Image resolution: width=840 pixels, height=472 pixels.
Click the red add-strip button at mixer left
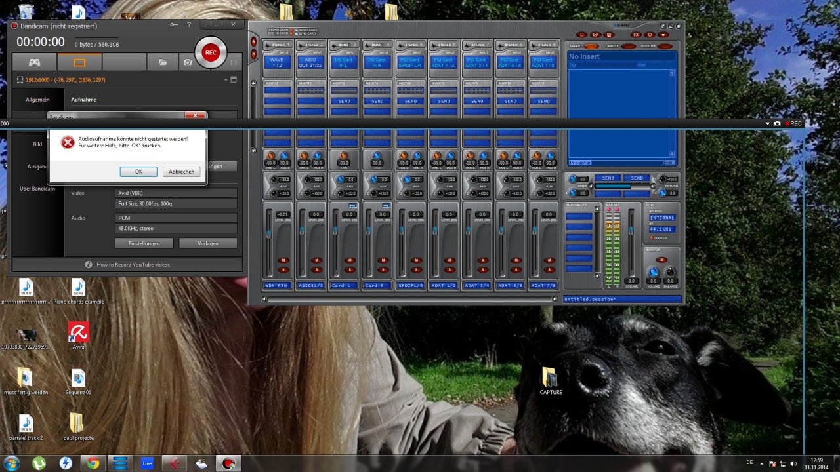coord(255,41)
